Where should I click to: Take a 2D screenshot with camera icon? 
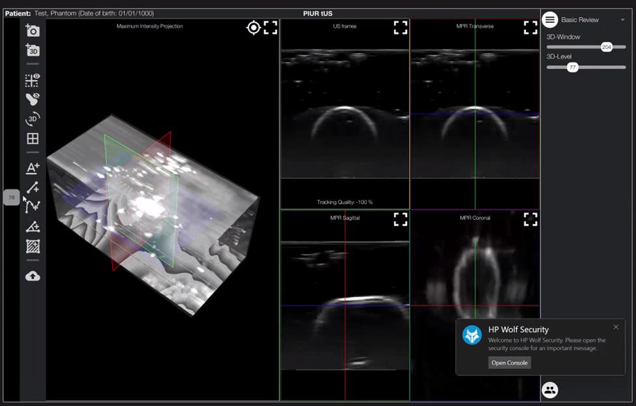point(33,31)
